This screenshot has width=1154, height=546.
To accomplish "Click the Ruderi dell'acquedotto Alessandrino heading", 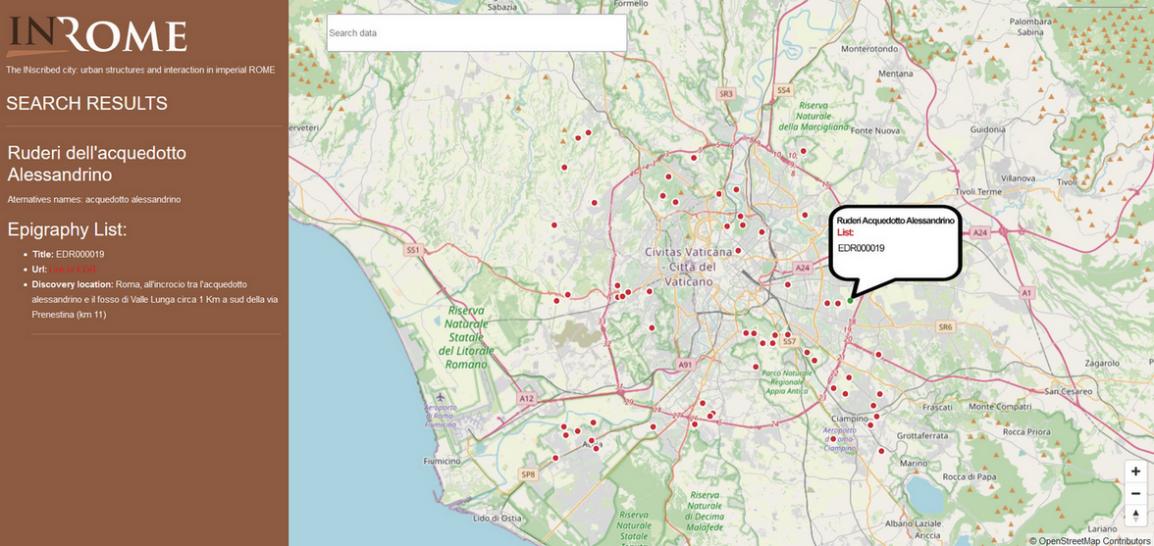I will (x=96, y=164).
